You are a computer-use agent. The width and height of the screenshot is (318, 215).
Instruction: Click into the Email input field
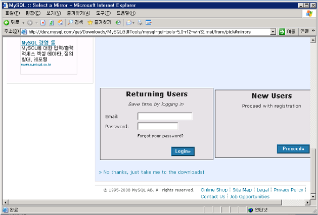point(165,117)
